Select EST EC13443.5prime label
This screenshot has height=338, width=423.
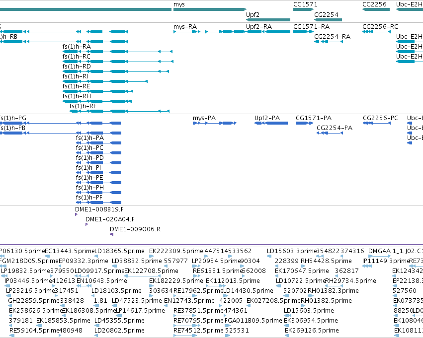tap(70, 251)
